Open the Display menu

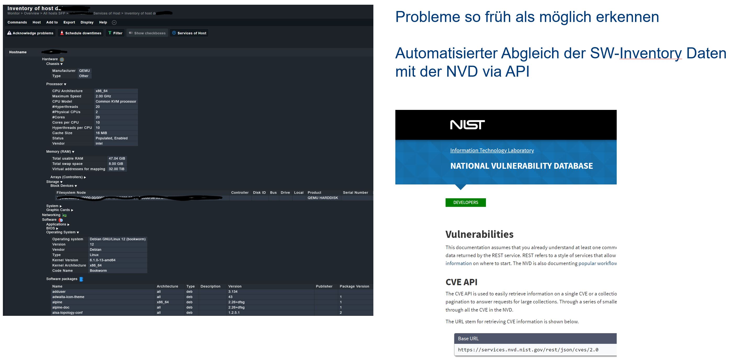point(87,23)
